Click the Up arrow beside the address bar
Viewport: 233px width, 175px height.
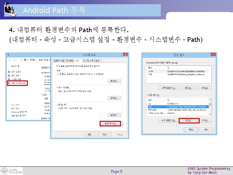click(21, 60)
